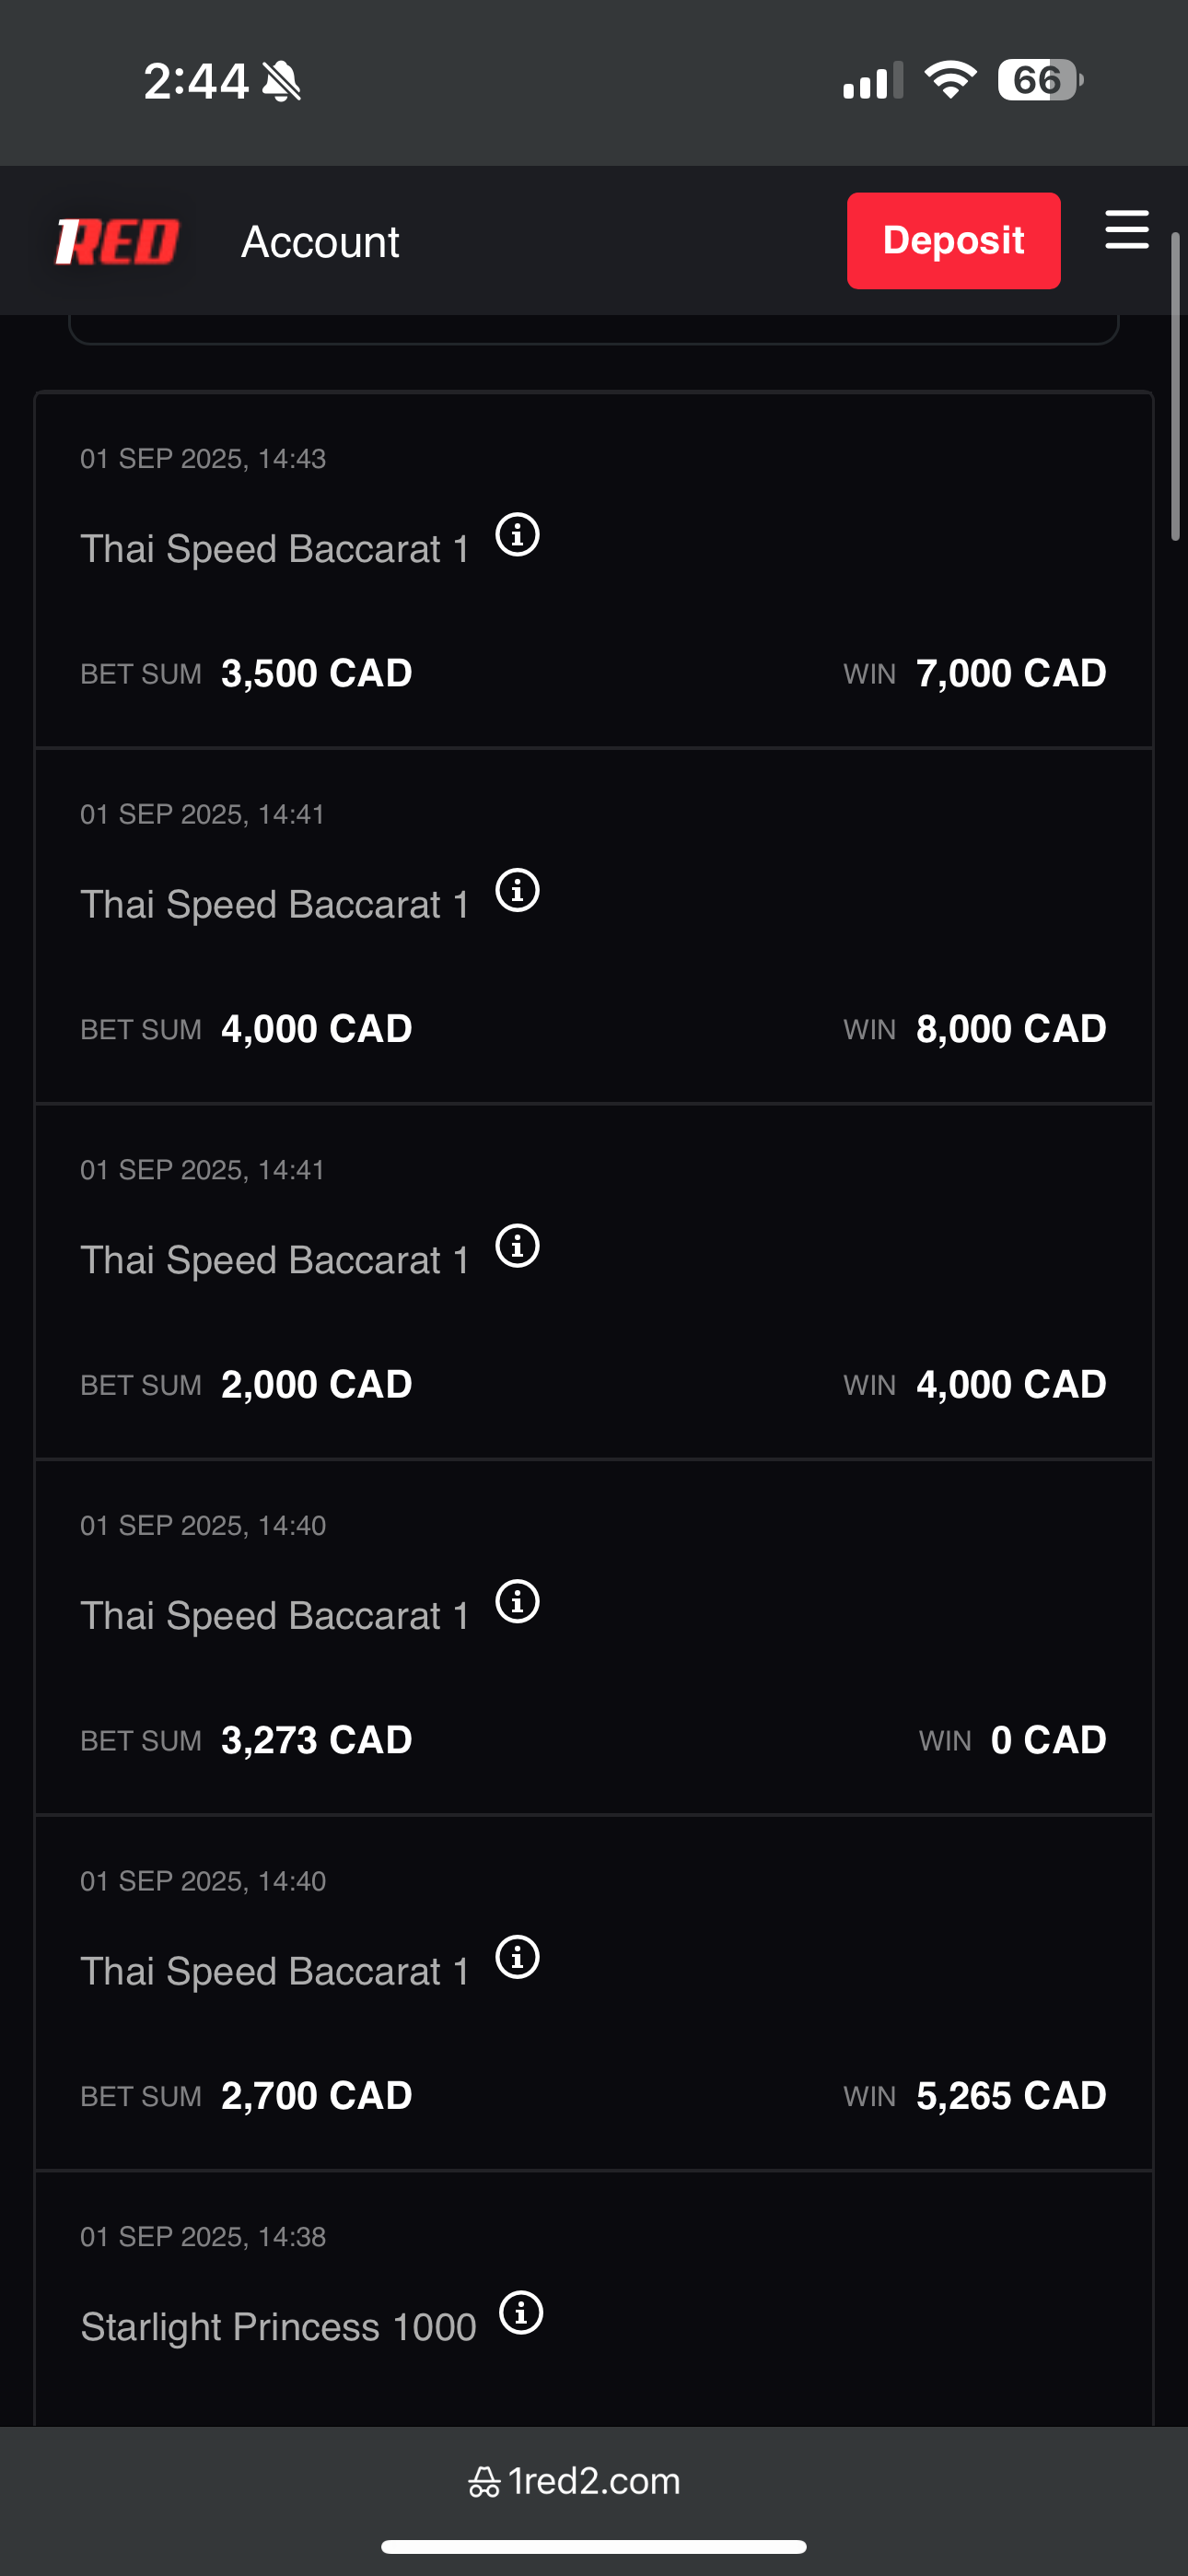Tap the 7,000 CAD win amount
This screenshot has width=1188, height=2576.
click(1011, 673)
